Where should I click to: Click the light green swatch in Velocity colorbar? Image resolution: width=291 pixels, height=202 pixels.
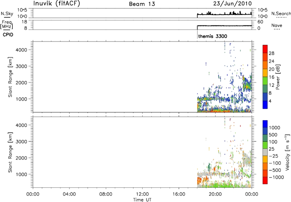tap(265, 145)
